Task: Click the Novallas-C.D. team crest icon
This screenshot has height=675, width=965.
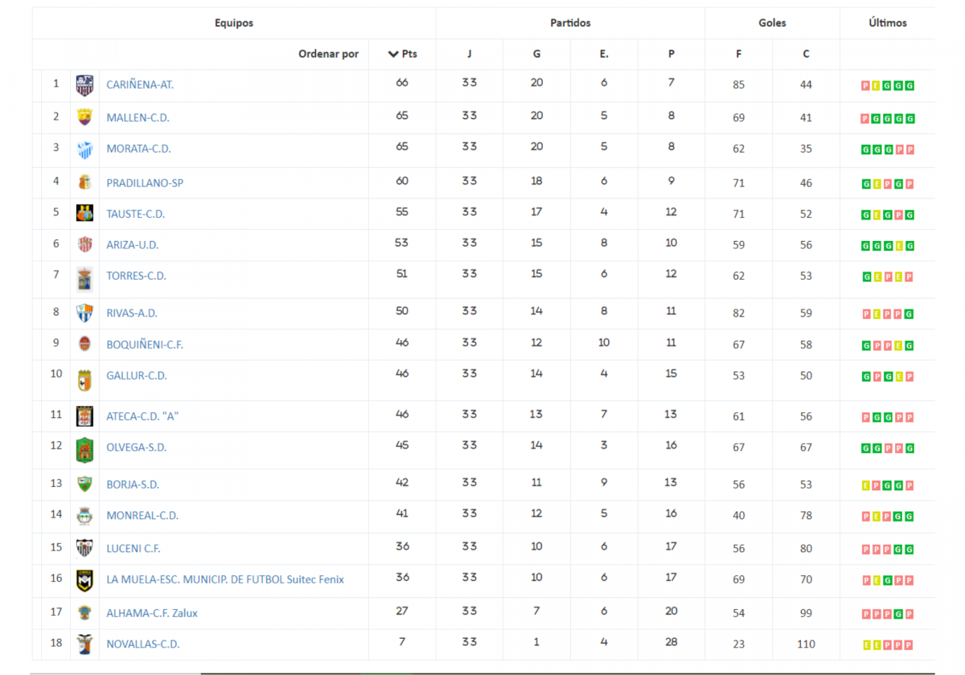Action: 84,644
